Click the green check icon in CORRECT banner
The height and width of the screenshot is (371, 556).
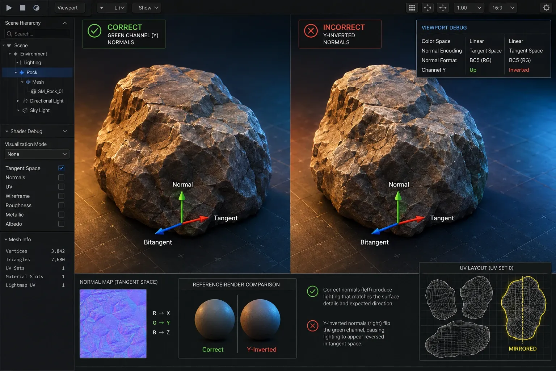(94, 31)
